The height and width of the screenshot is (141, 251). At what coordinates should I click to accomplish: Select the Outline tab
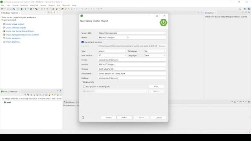pos(210,13)
